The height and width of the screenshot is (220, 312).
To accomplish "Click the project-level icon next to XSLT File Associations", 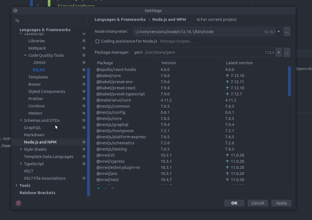I will 84,178.
